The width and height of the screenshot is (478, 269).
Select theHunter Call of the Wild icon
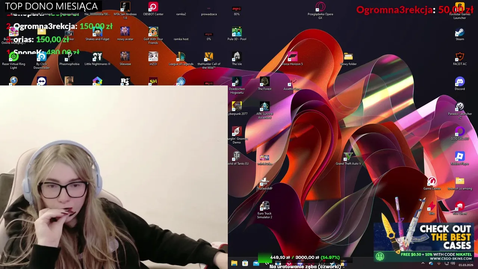point(209,61)
